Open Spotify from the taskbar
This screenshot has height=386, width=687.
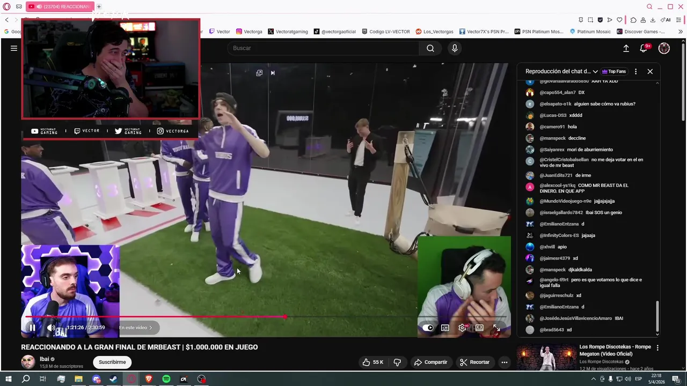(166, 379)
